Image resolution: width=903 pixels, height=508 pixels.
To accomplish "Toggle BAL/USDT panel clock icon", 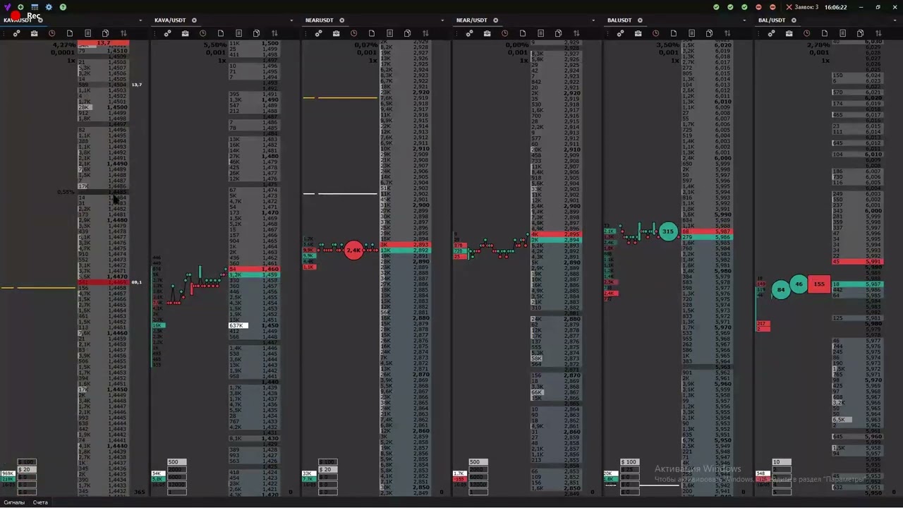I will 806,33.
